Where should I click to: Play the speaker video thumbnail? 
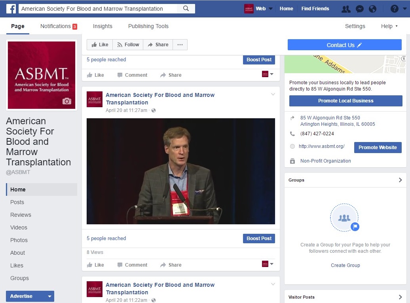click(x=180, y=171)
